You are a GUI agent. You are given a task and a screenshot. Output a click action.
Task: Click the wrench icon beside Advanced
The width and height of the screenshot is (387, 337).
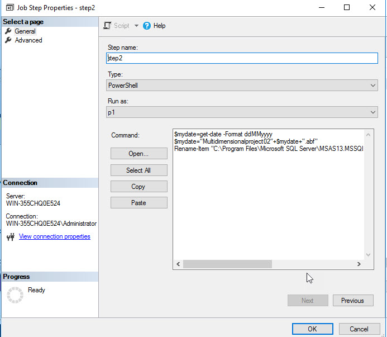click(x=8, y=40)
